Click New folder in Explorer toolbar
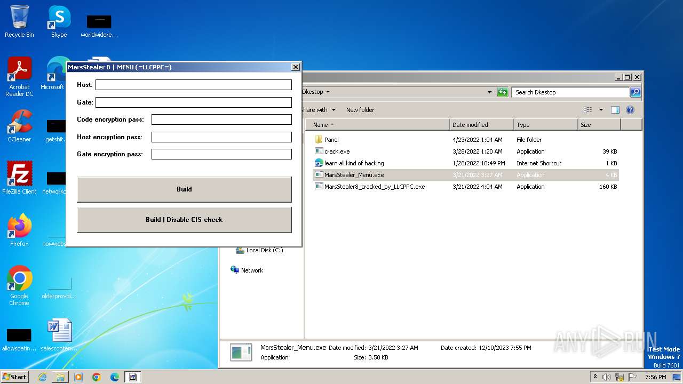The width and height of the screenshot is (683, 384). pyautogui.click(x=360, y=110)
